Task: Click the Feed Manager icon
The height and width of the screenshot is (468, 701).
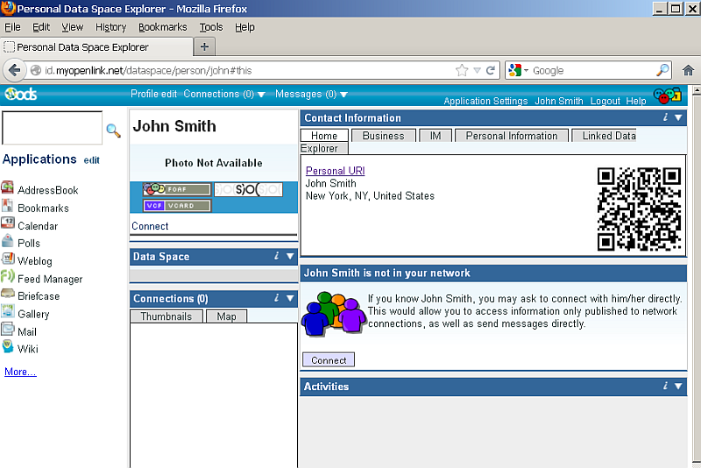Action: [x=8, y=278]
